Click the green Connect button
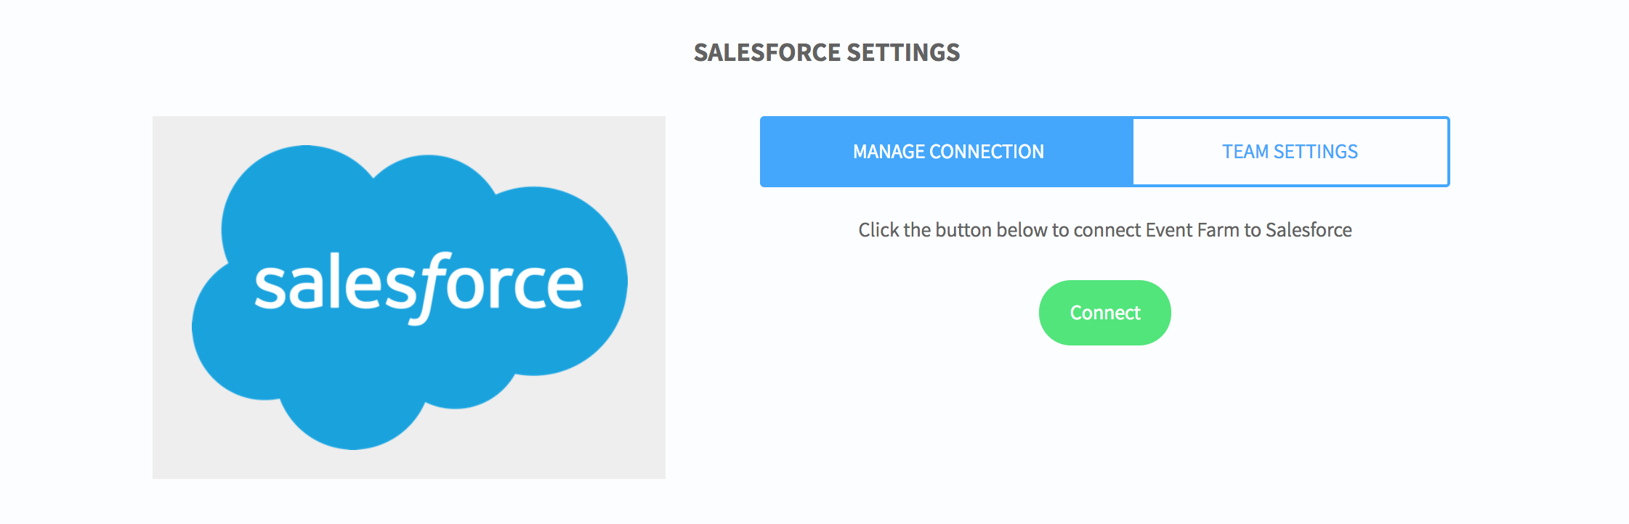1629x524 pixels. (1104, 313)
